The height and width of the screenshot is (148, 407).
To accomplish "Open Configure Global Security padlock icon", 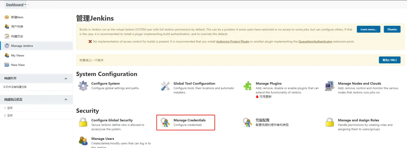I will [x=83, y=122].
